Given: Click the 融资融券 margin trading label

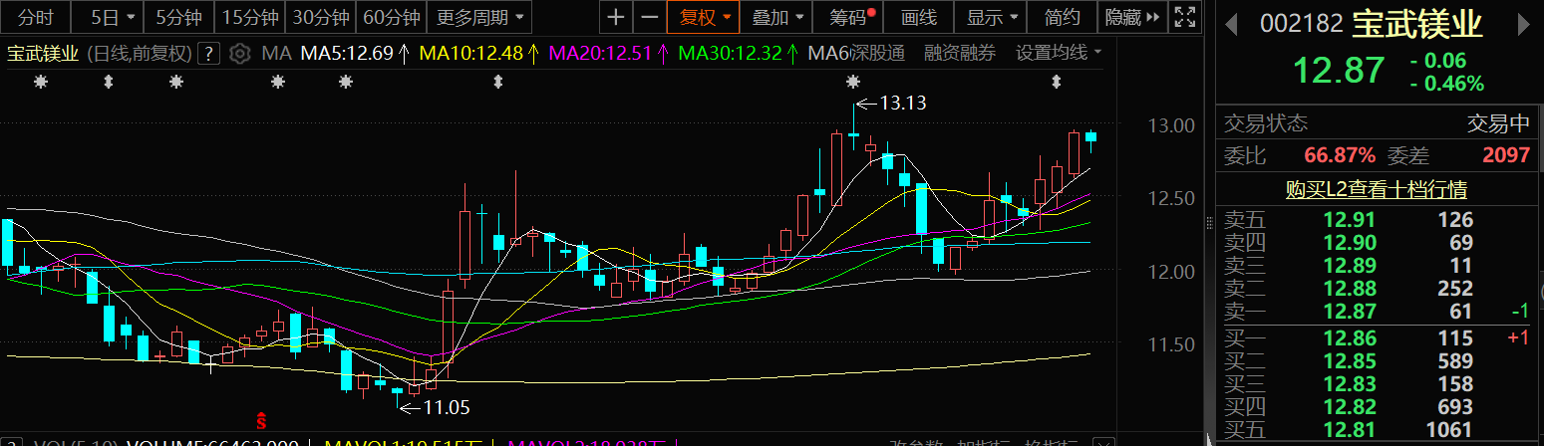Looking at the screenshot, I should [959, 53].
